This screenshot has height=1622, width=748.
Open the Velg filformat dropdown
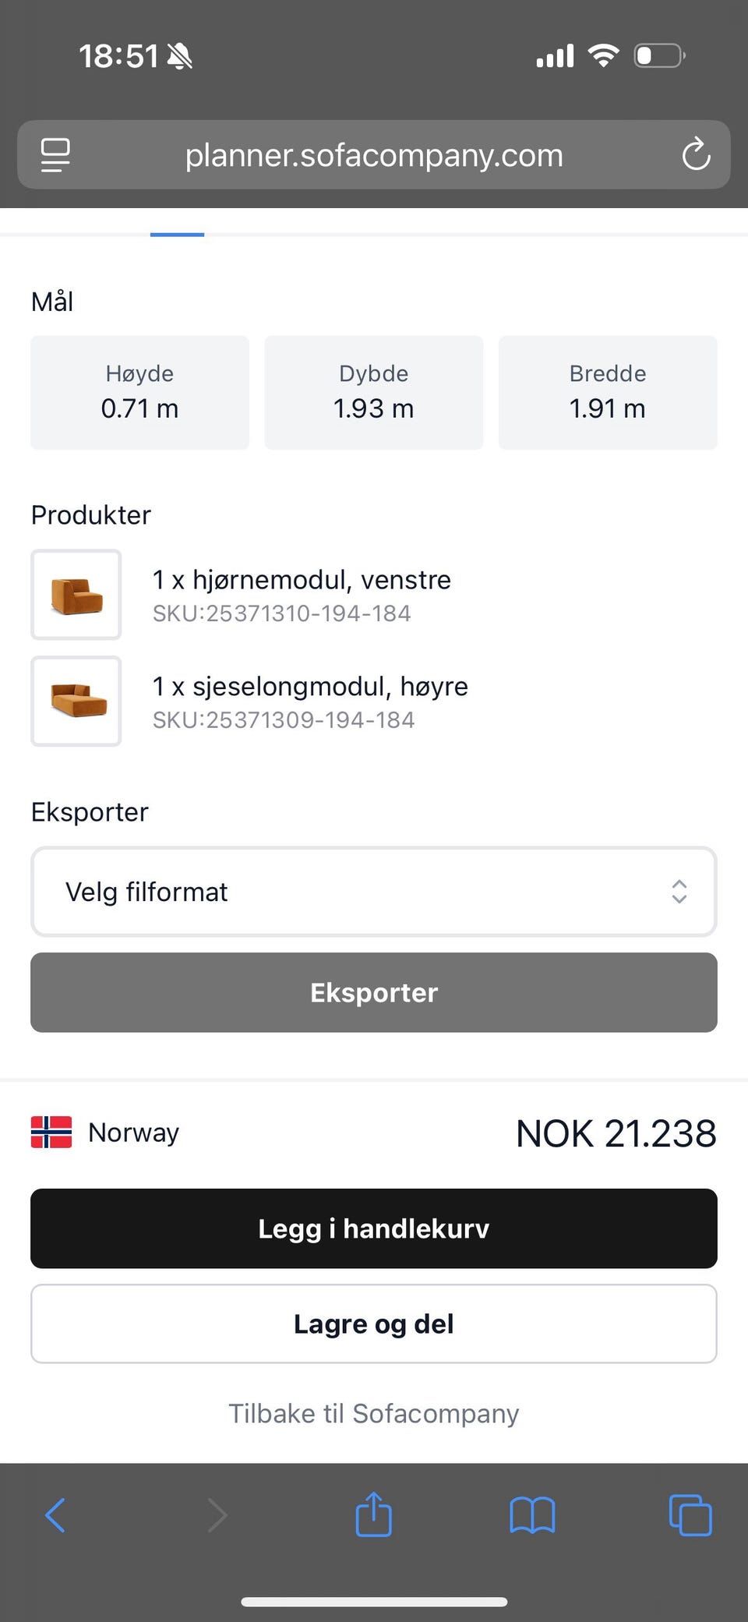(x=373, y=892)
